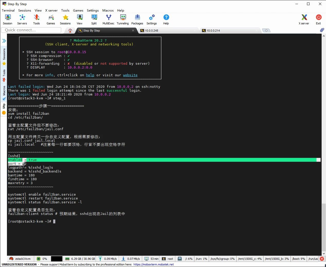
Task: Click the root user status icon
Action: point(164,259)
